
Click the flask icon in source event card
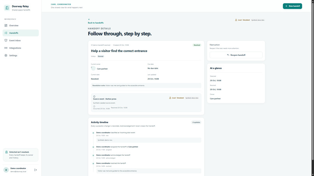point(170,98)
